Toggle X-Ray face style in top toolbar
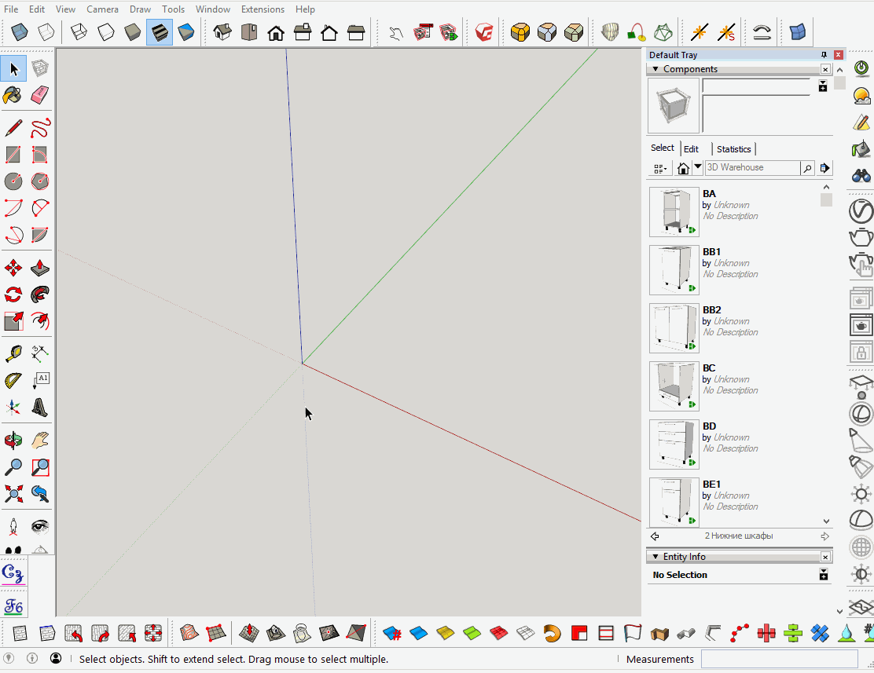874x673 pixels. tap(20, 31)
